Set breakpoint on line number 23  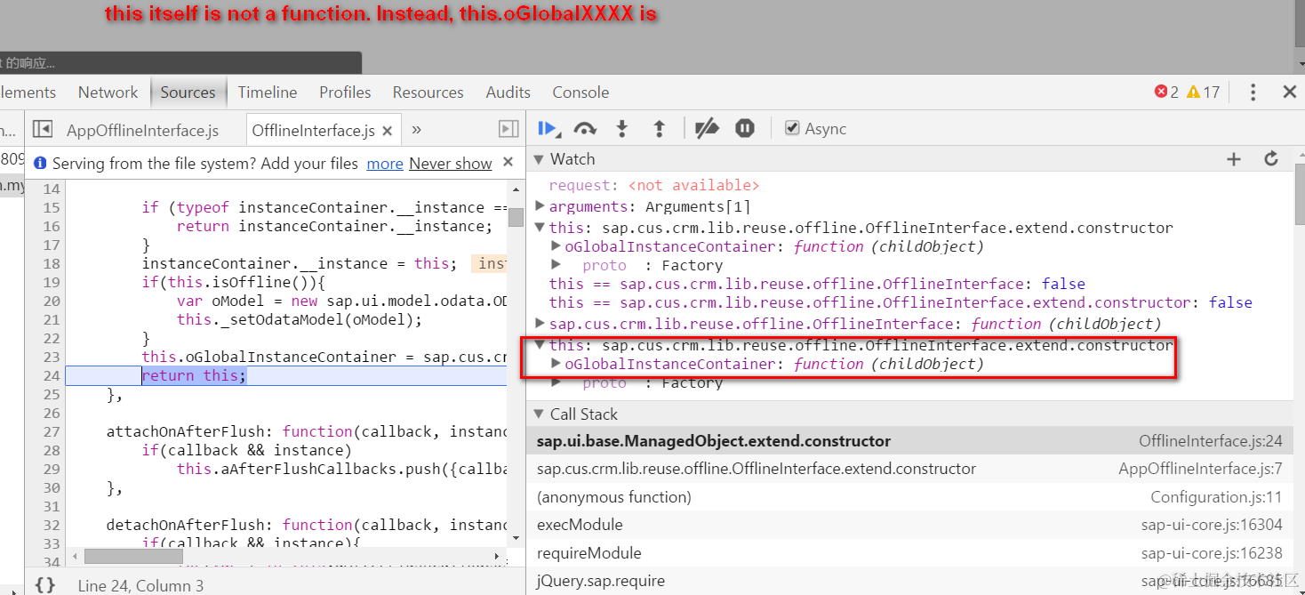[51, 357]
